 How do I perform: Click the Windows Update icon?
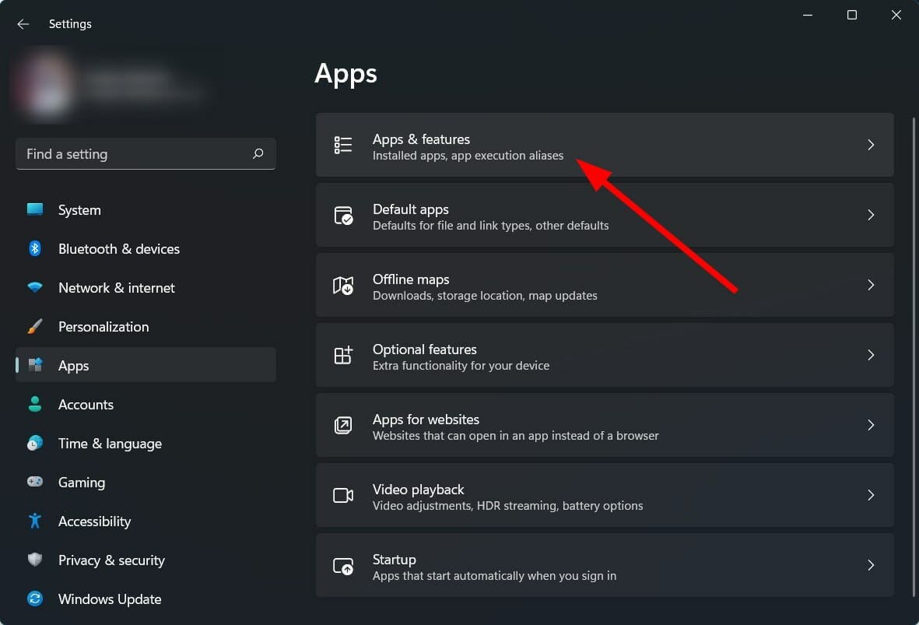point(35,599)
